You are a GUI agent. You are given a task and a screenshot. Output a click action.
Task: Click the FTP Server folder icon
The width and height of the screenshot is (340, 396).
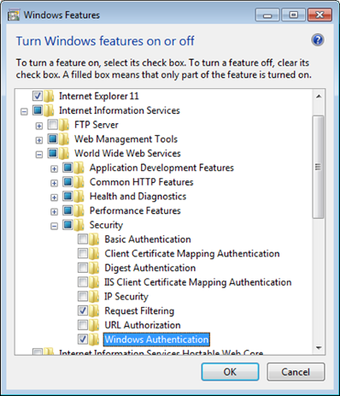pos(64,125)
